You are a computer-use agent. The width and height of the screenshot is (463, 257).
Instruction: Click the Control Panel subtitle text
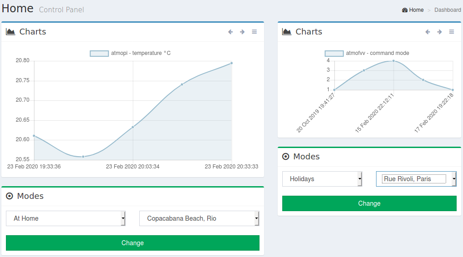pos(61,10)
